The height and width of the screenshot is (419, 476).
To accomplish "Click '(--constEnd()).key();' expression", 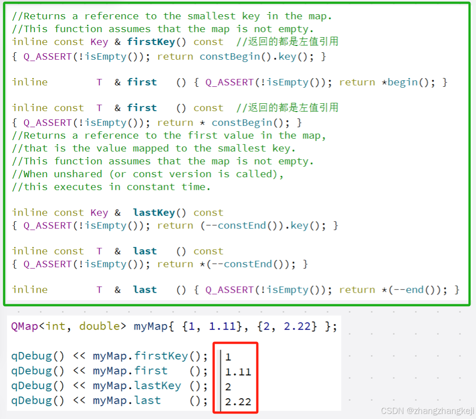I will pos(263,226).
